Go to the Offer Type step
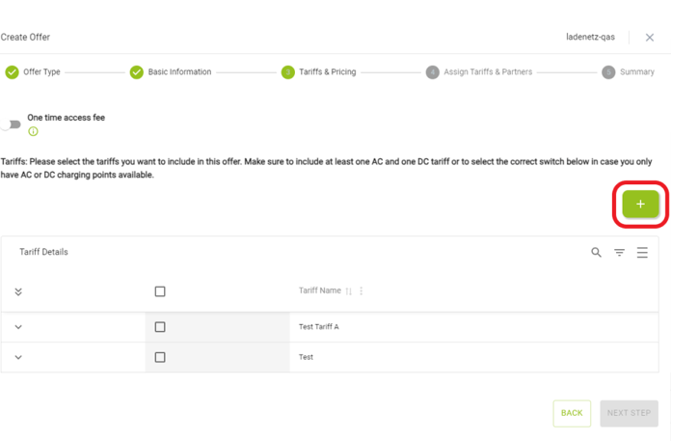This screenshot has width=698, height=441. click(33, 71)
